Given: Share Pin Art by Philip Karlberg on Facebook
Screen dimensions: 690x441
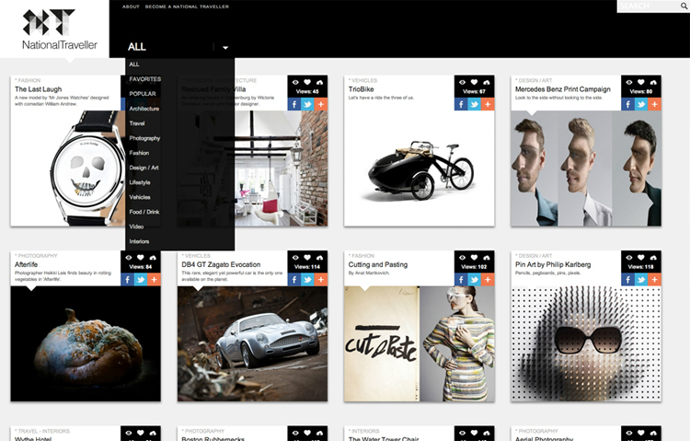Looking at the screenshot, I should pos(627,280).
